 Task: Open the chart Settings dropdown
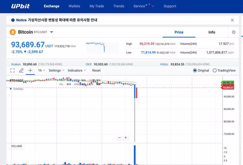point(56,70)
